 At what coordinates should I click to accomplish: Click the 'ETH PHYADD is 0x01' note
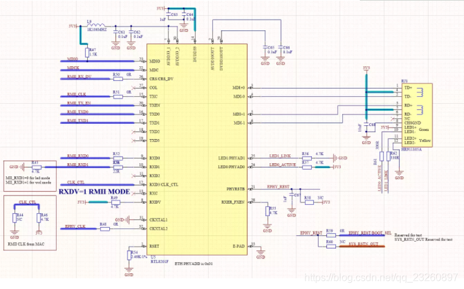point(194,264)
